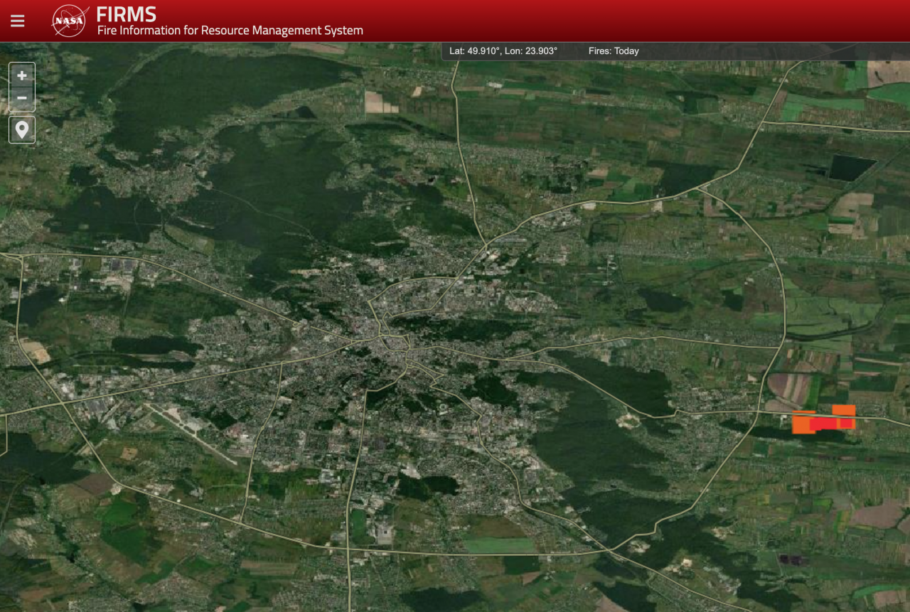Screen dimensions: 910x612
Task: Toggle fire detections via the Fires: Today control
Action: 614,50
